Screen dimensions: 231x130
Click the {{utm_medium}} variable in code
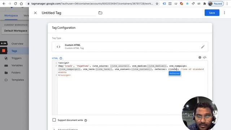click(x=157, y=66)
